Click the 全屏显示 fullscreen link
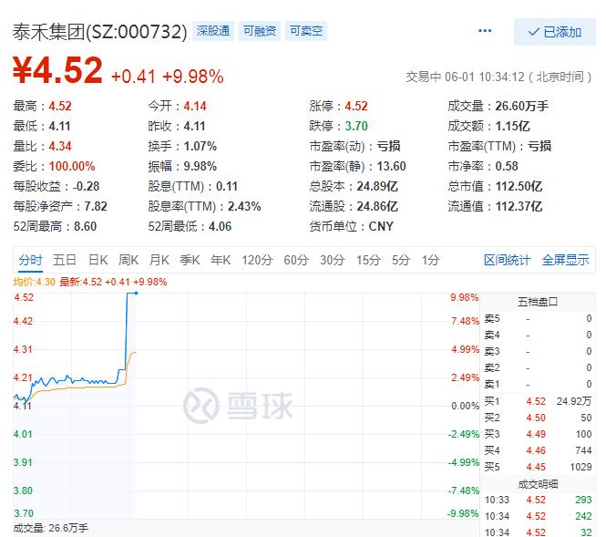 [565, 260]
